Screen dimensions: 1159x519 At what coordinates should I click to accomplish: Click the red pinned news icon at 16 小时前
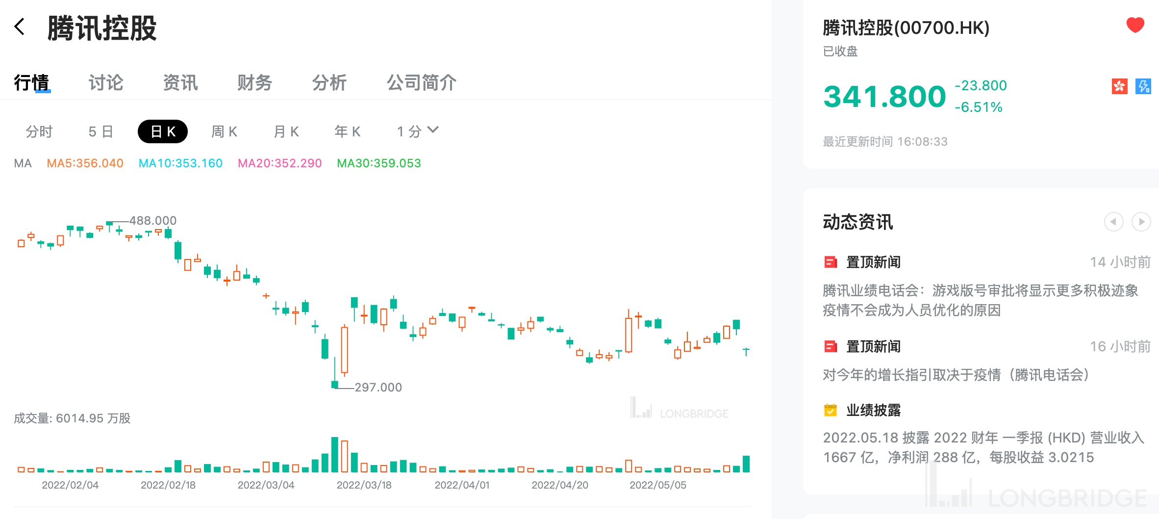point(831,347)
